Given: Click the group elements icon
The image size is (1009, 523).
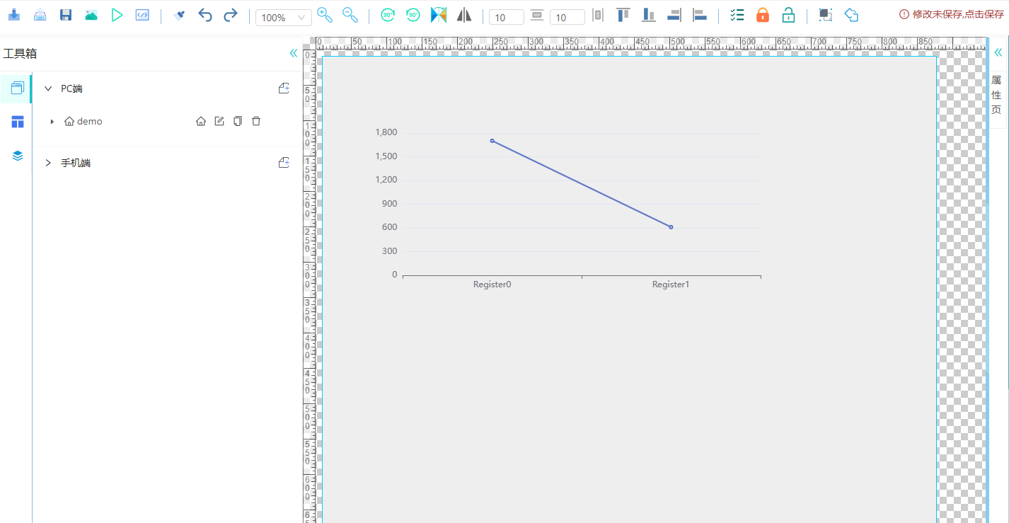Looking at the screenshot, I should tap(825, 15).
